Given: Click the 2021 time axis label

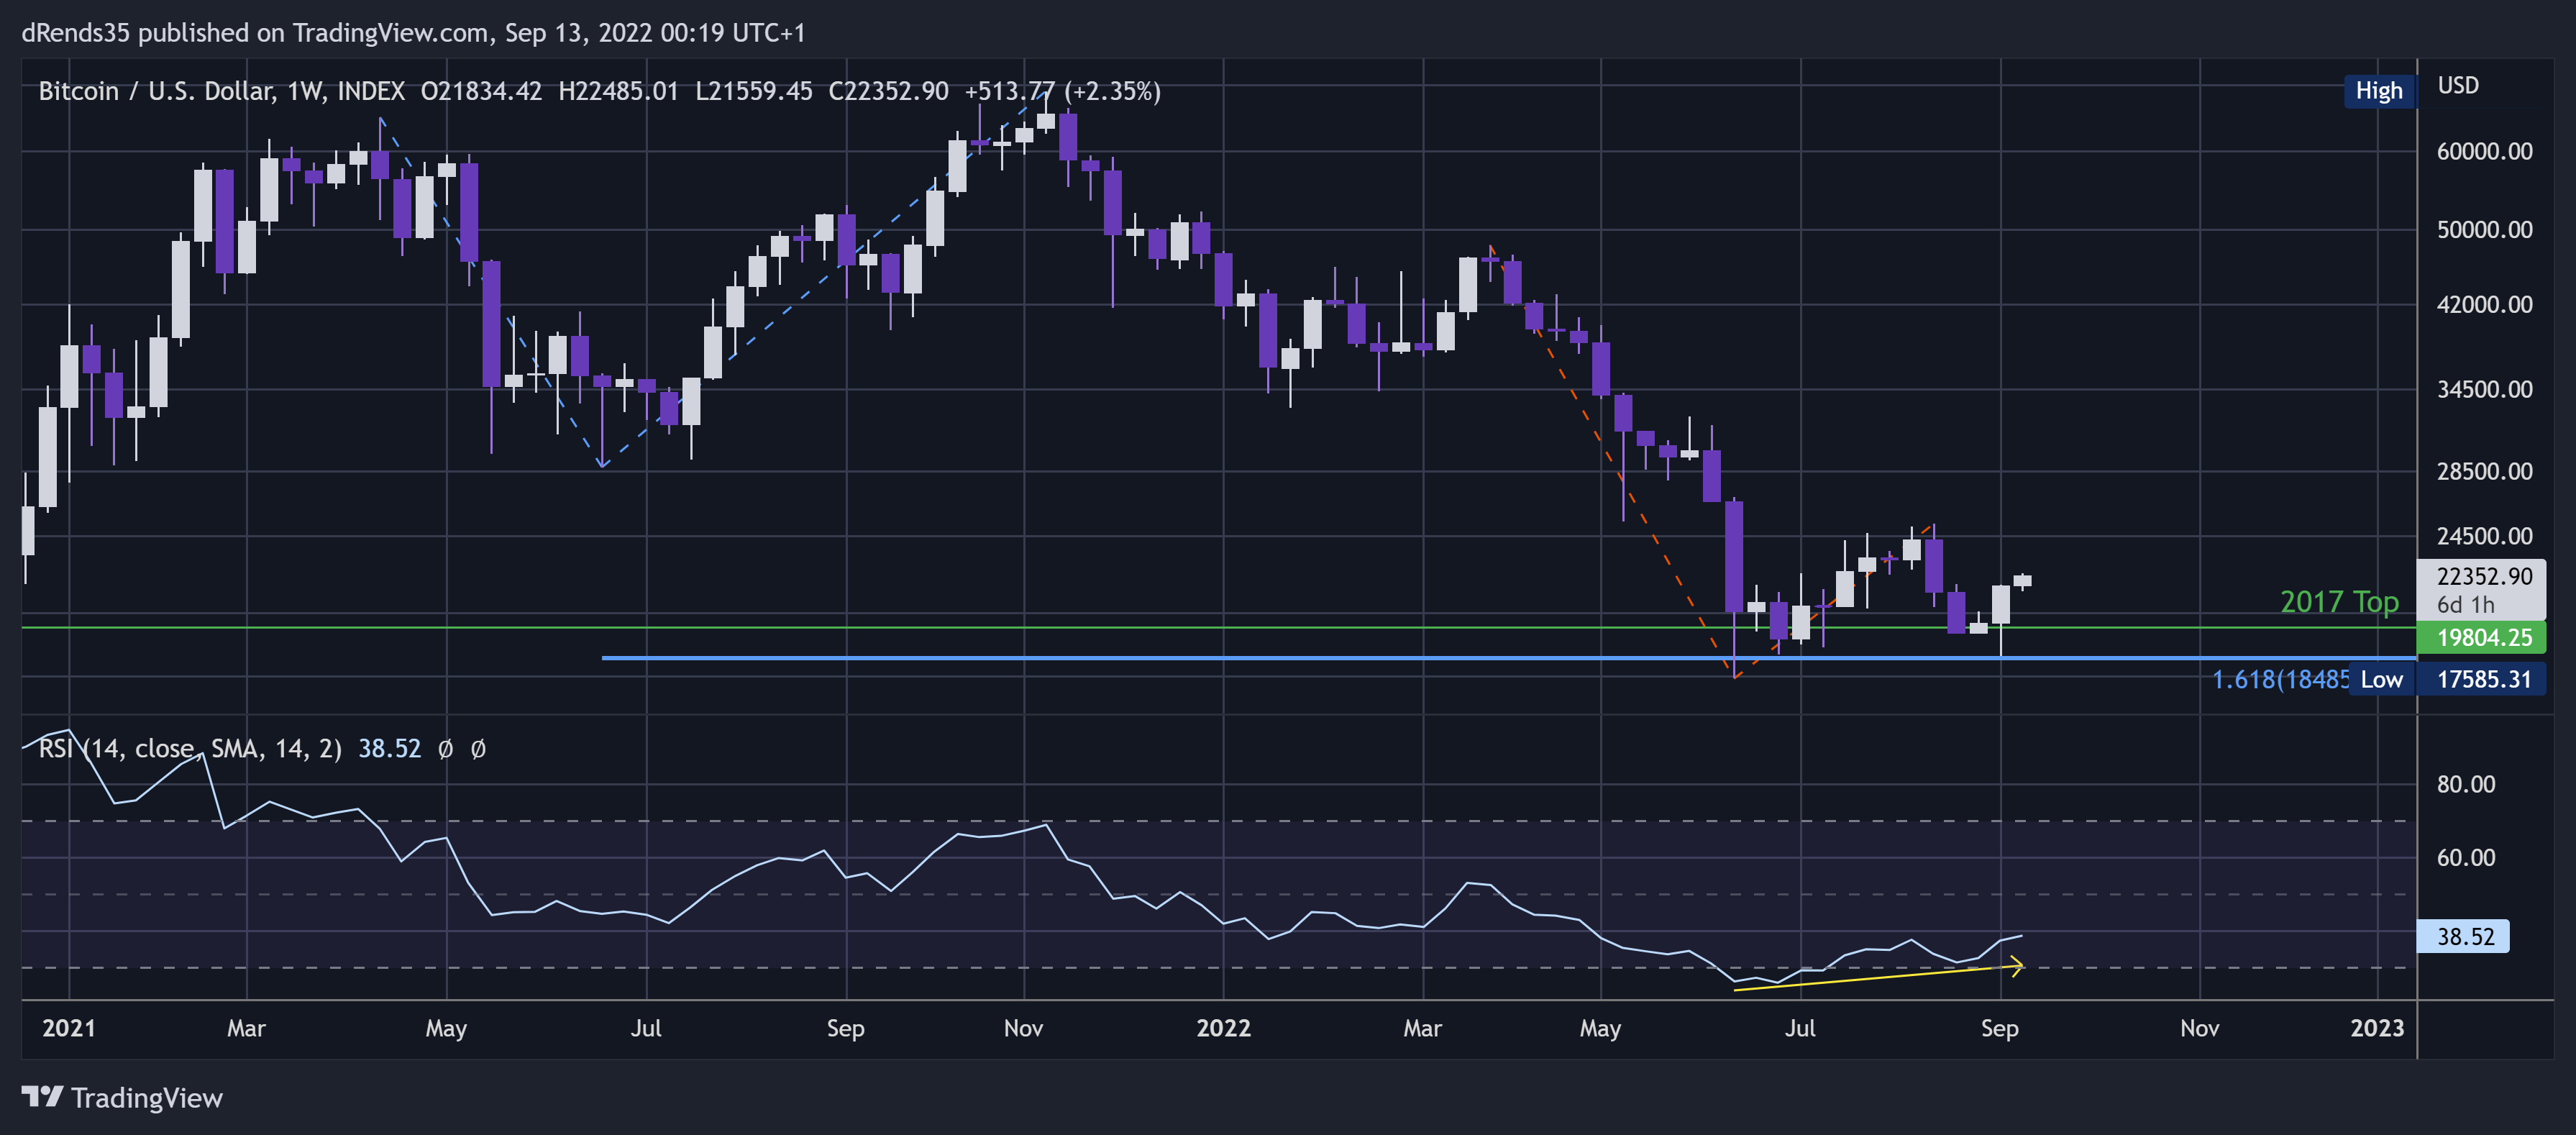Looking at the screenshot, I should (69, 1028).
